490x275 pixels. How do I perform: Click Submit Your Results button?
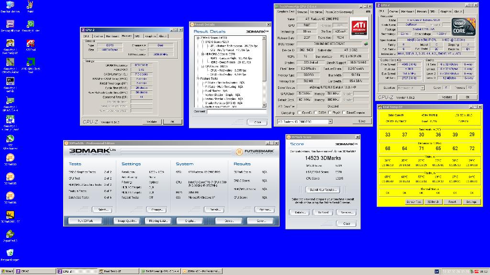323,190
